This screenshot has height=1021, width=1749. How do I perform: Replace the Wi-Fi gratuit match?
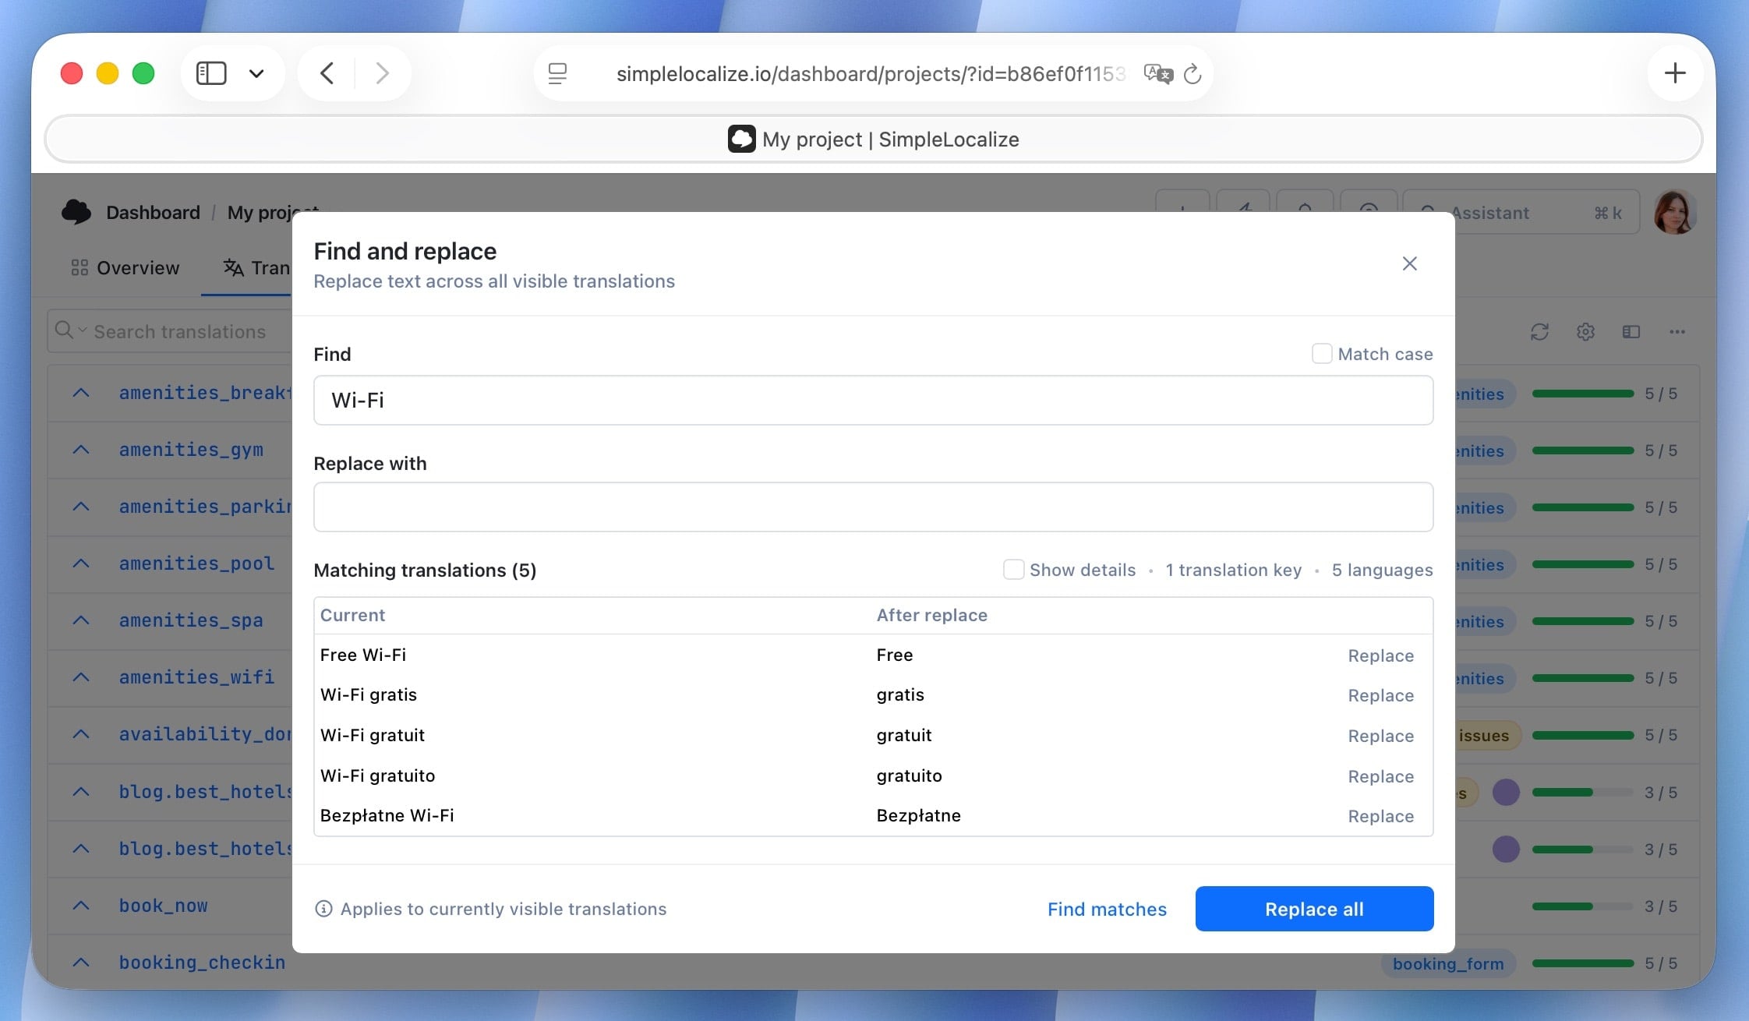click(x=1380, y=736)
